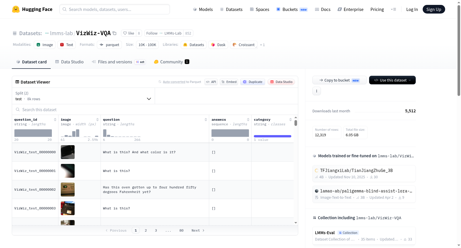The image size is (461, 248).
Task: Sort question column via sort icon
Action: pyautogui.click(x=206, y=120)
